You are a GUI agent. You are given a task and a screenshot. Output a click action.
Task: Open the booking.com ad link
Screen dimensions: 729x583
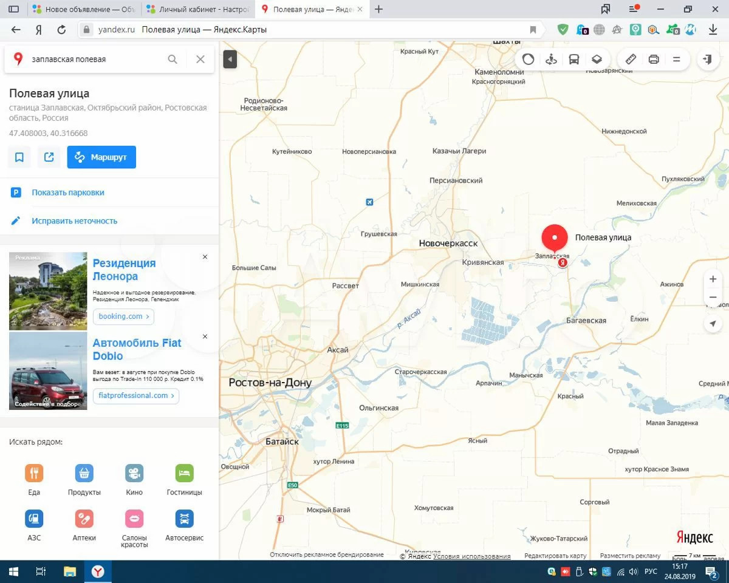(123, 316)
